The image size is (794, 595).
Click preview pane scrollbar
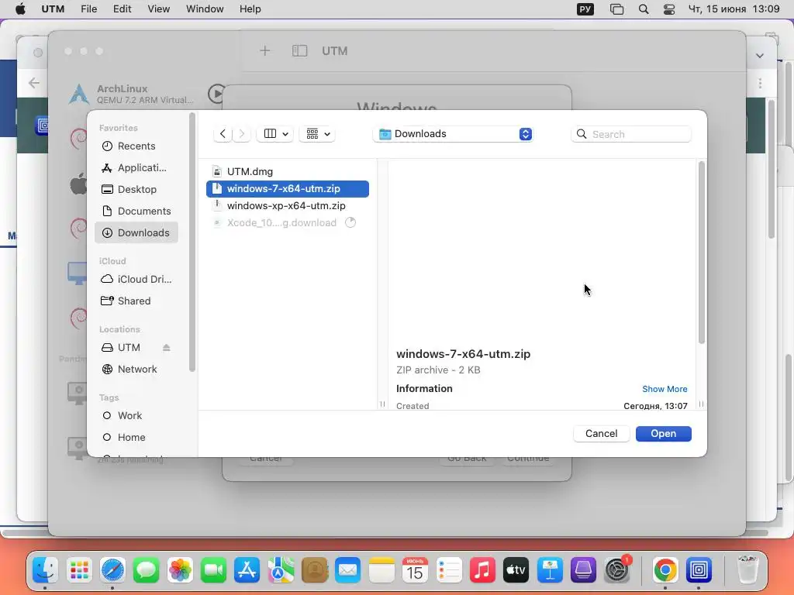[701, 253]
